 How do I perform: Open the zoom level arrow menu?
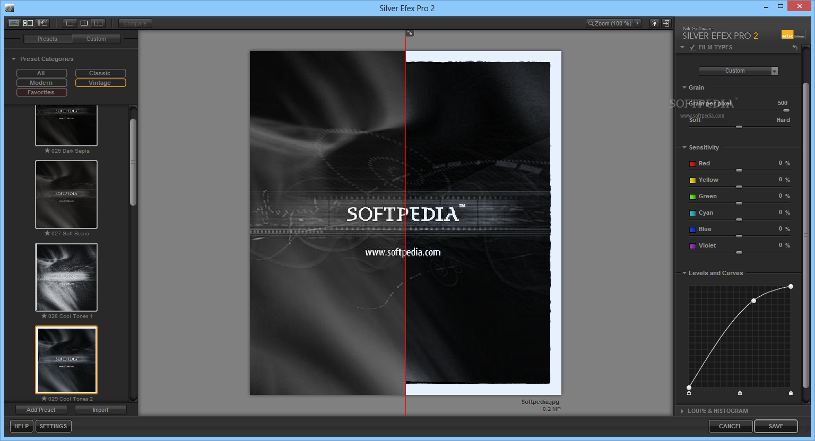point(638,23)
